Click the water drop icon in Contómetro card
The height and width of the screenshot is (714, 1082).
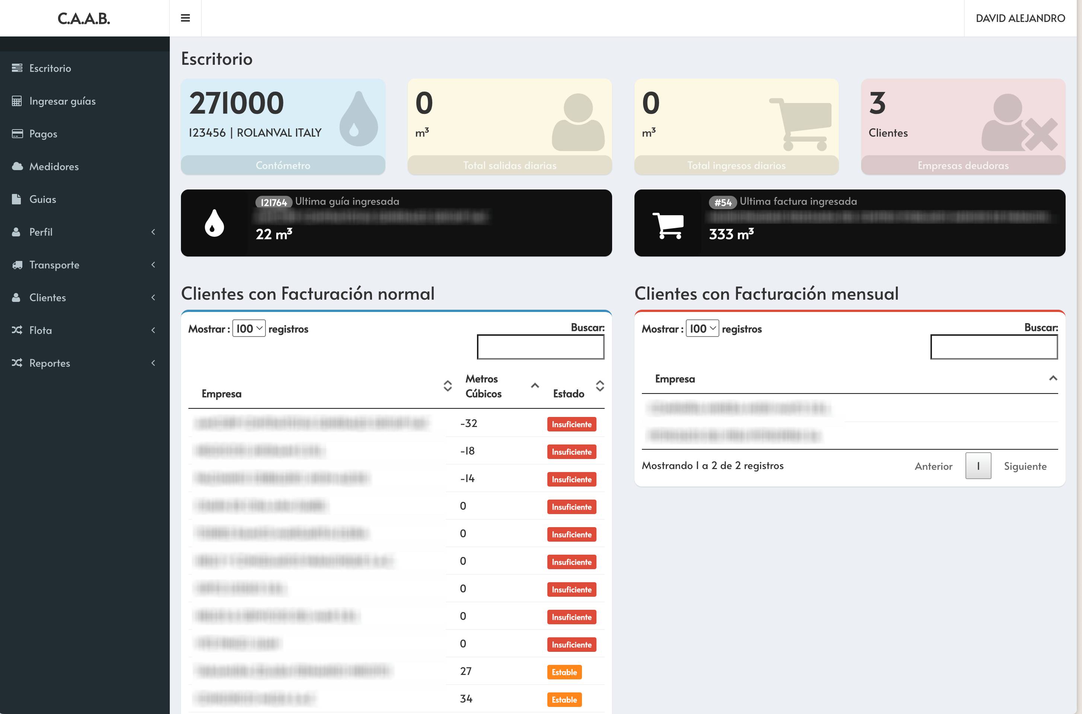click(359, 118)
